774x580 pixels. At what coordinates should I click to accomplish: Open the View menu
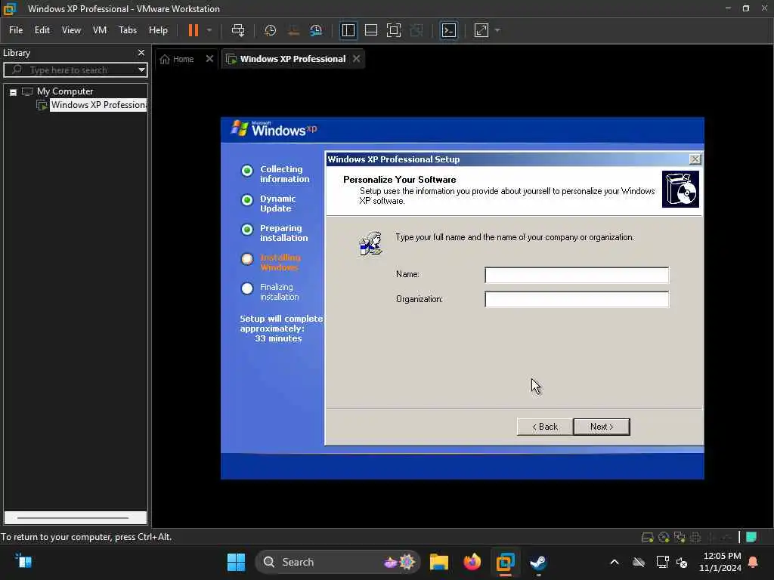click(71, 30)
